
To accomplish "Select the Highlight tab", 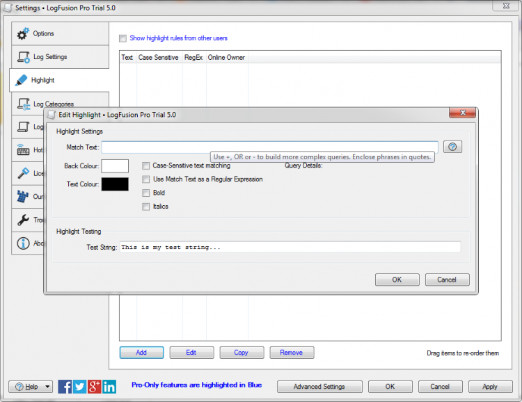I will pos(60,80).
